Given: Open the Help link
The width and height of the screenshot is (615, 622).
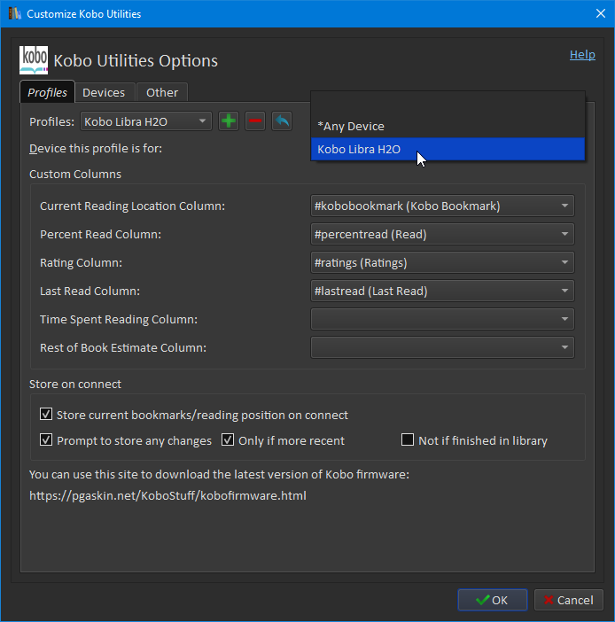Looking at the screenshot, I should point(582,54).
